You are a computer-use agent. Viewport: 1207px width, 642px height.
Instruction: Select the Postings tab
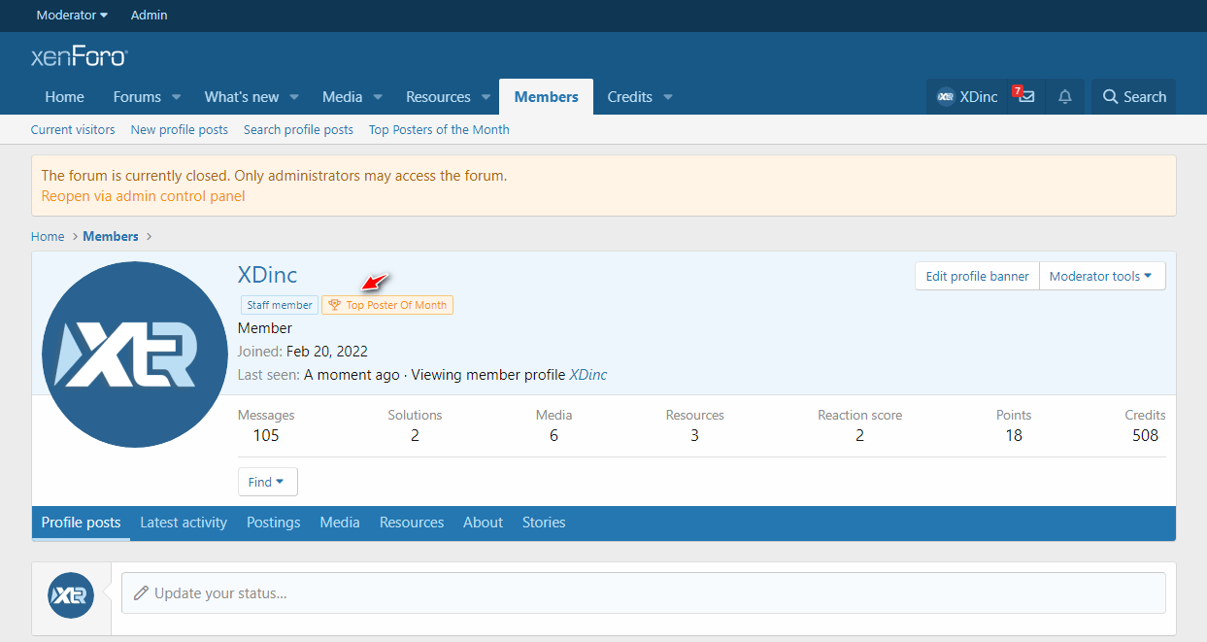273,523
